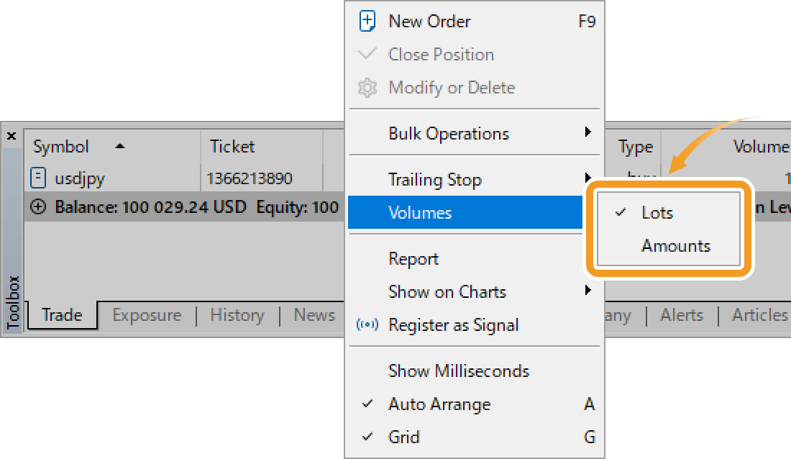Switch to the Trade tab

tap(62, 315)
